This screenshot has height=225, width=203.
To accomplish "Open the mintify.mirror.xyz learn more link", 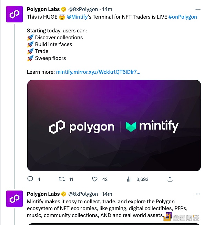I will click(98, 72).
